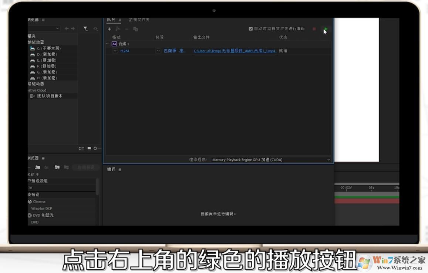Click the filter icon in media browser
The image size is (428, 273).
(85, 28)
